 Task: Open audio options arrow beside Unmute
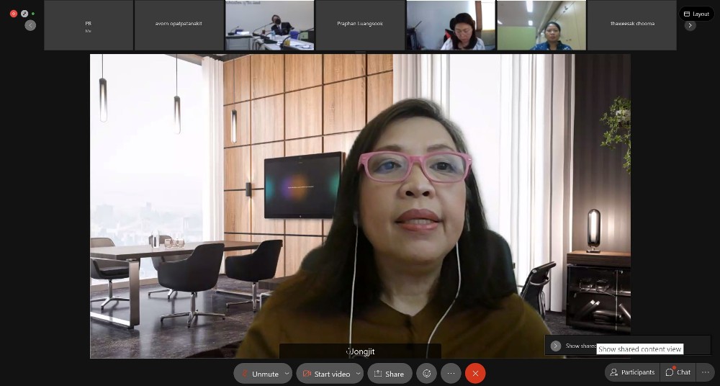click(x=287, y=374)
